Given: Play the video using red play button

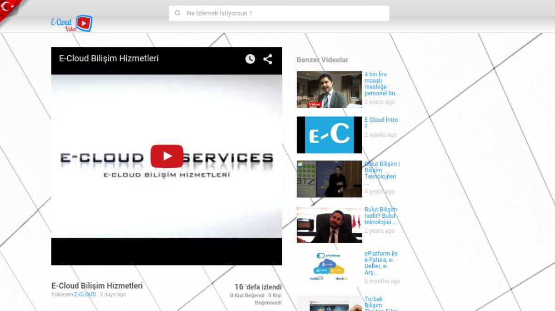Looking at the screenshot, I should coord(167,156).
